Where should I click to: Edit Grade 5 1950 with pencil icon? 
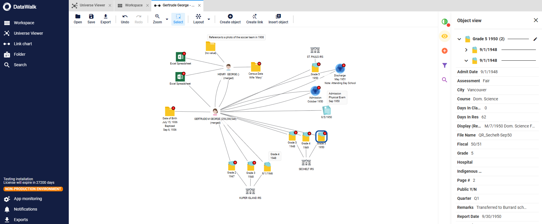(535, 39)
